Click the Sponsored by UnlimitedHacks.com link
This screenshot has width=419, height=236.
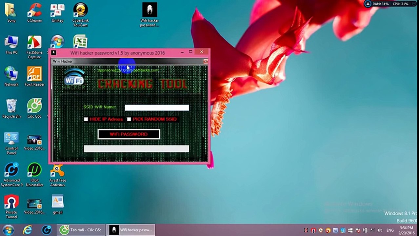128,70
